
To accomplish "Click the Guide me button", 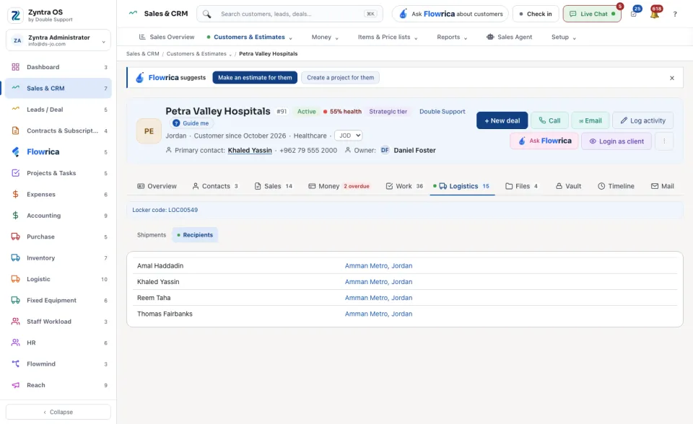I will pos(191,123).
